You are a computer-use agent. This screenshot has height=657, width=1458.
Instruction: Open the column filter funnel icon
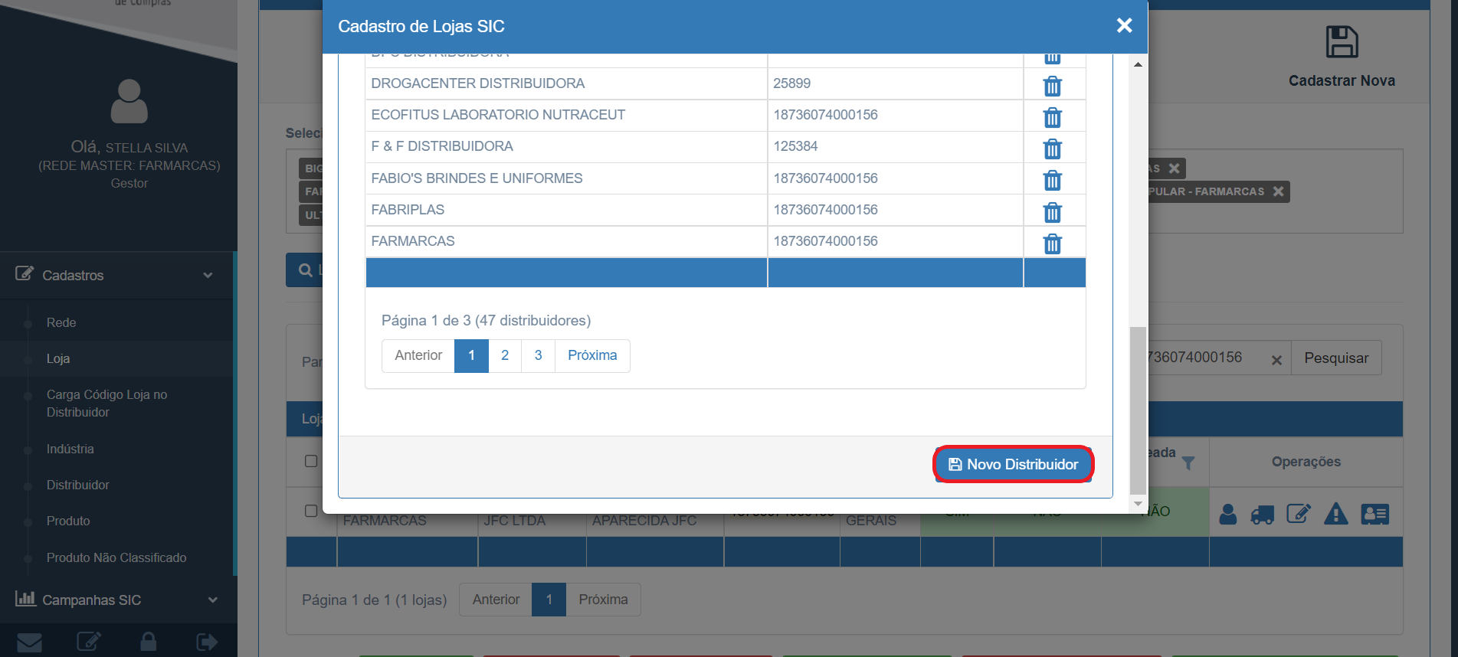click(1188, 463)
